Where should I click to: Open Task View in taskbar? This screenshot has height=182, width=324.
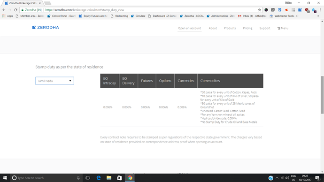[88, 178]
